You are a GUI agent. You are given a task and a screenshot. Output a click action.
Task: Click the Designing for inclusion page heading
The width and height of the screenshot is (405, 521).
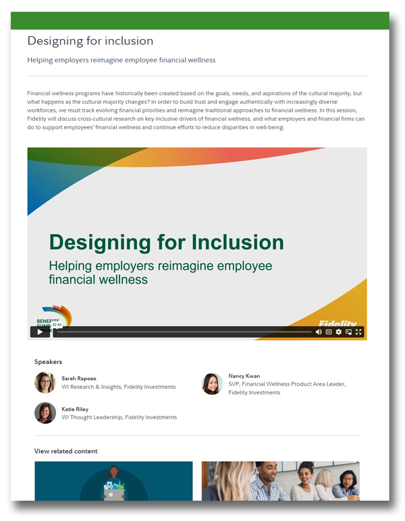[x=90, y=41]
